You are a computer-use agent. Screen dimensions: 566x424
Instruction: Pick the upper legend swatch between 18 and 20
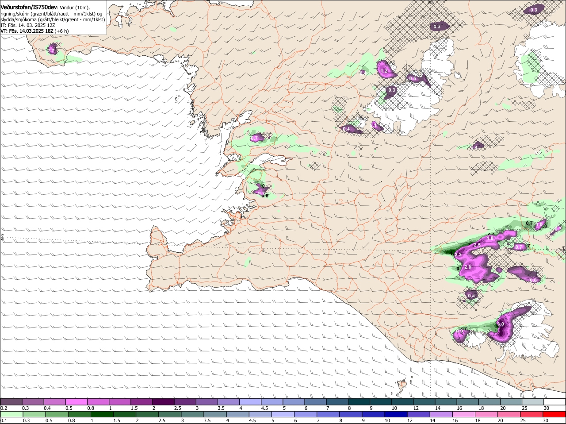[x=490, y=401]
